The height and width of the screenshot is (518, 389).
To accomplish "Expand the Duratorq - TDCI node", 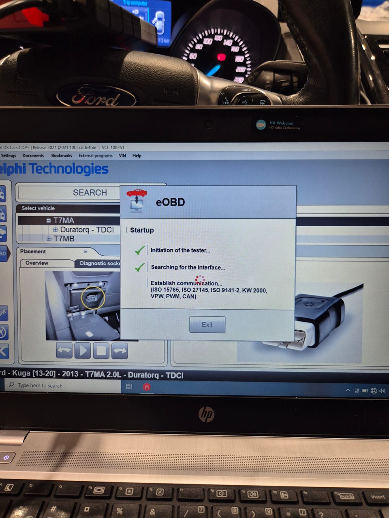I will click(x=56, y=230).
